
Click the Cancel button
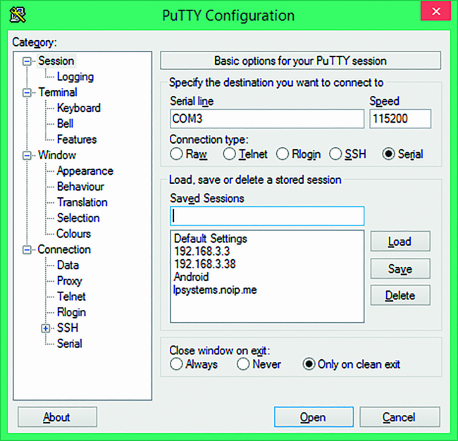tap(400, 417)
